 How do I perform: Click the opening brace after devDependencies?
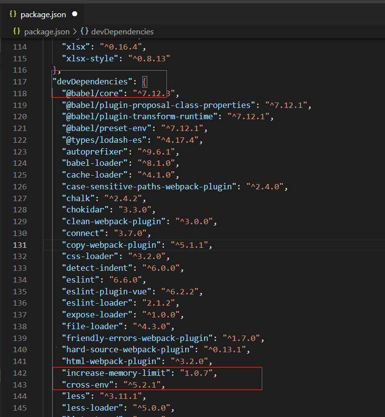pyautogui.click(x=144, y=81)
